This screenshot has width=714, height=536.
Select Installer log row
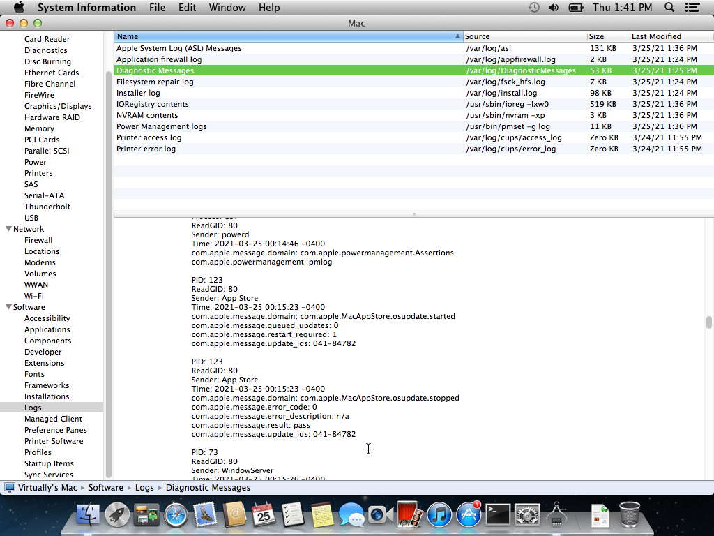[413, 93]
